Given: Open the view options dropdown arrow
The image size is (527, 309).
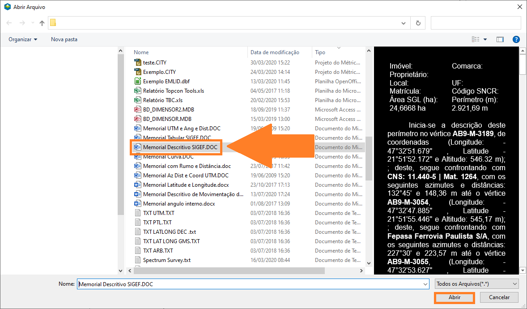Looking at the screenshot, I should tap(485, 39).
